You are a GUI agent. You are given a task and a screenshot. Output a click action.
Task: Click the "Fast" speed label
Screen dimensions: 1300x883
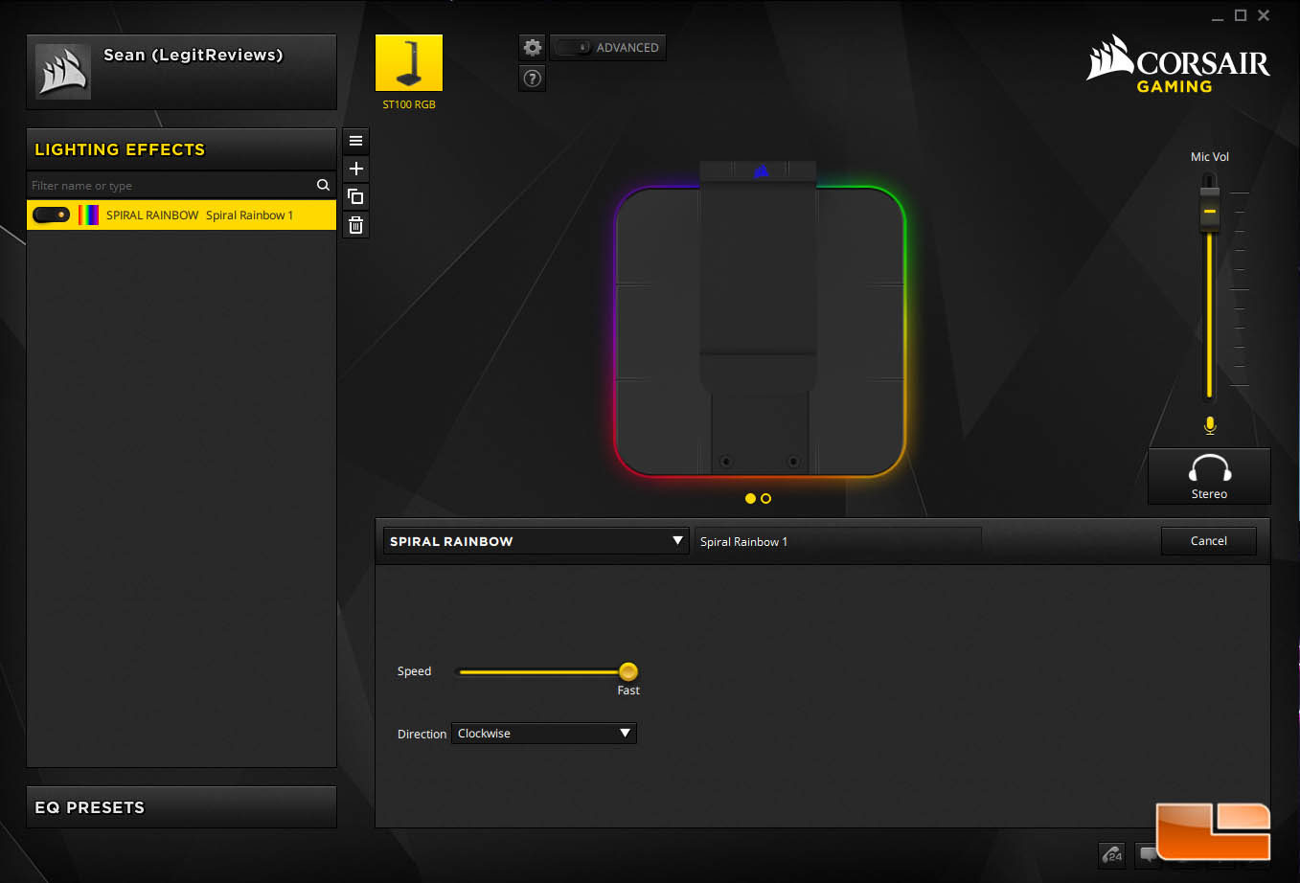point(628,691)
